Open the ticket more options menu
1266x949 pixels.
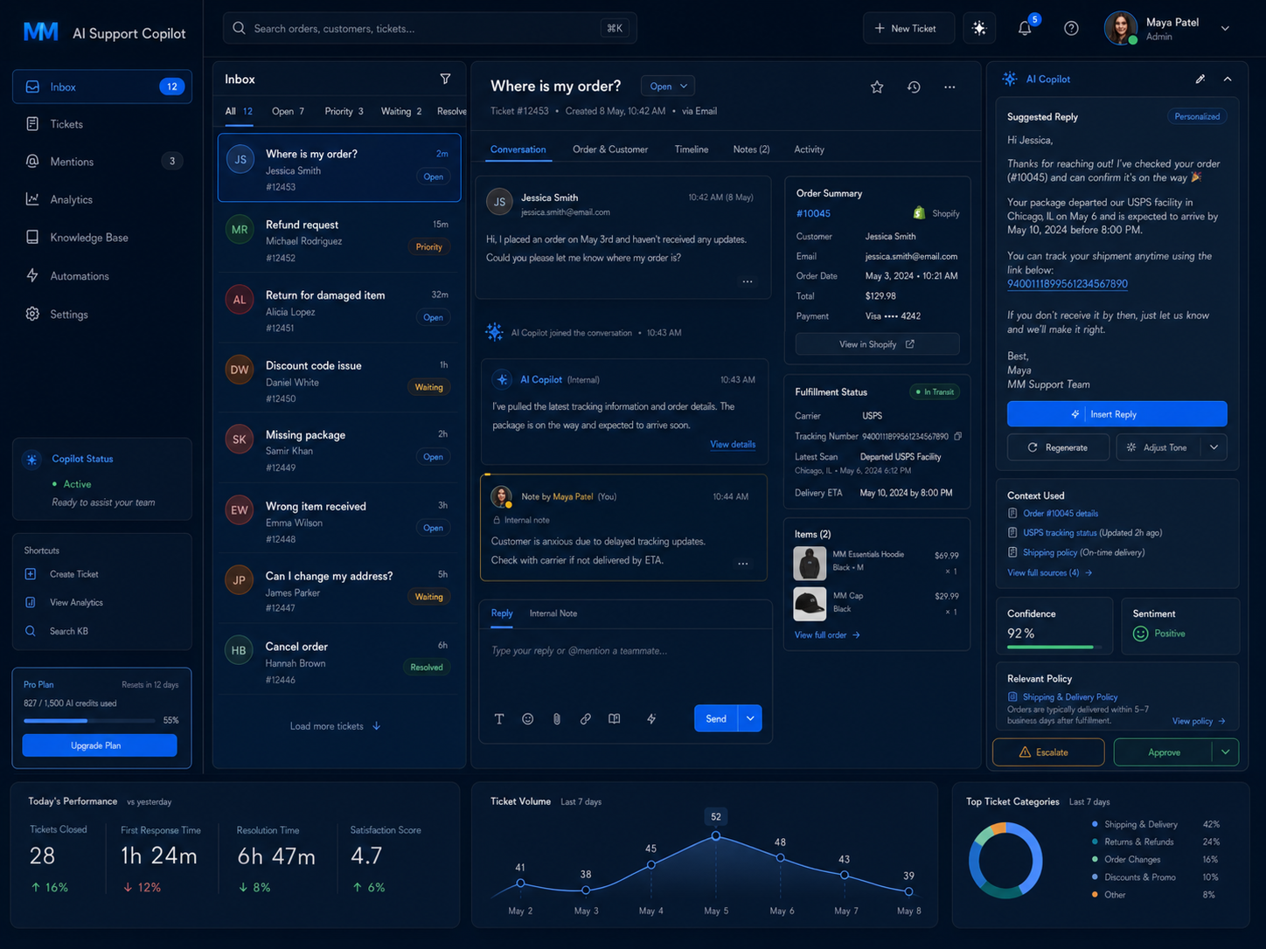(949, 87)
